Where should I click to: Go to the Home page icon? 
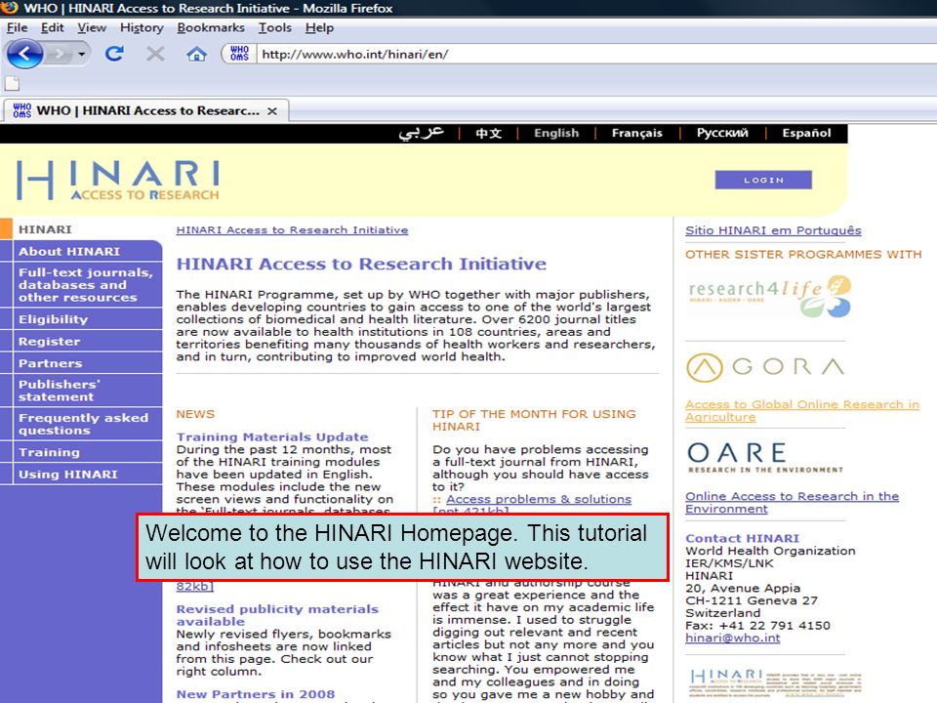(196, 55)
